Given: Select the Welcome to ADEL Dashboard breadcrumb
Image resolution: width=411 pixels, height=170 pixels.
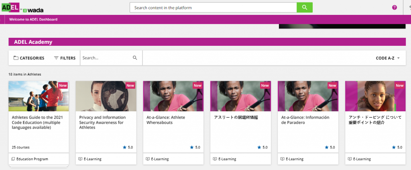Looking at the screenshot, I should [x=33, y=19].
